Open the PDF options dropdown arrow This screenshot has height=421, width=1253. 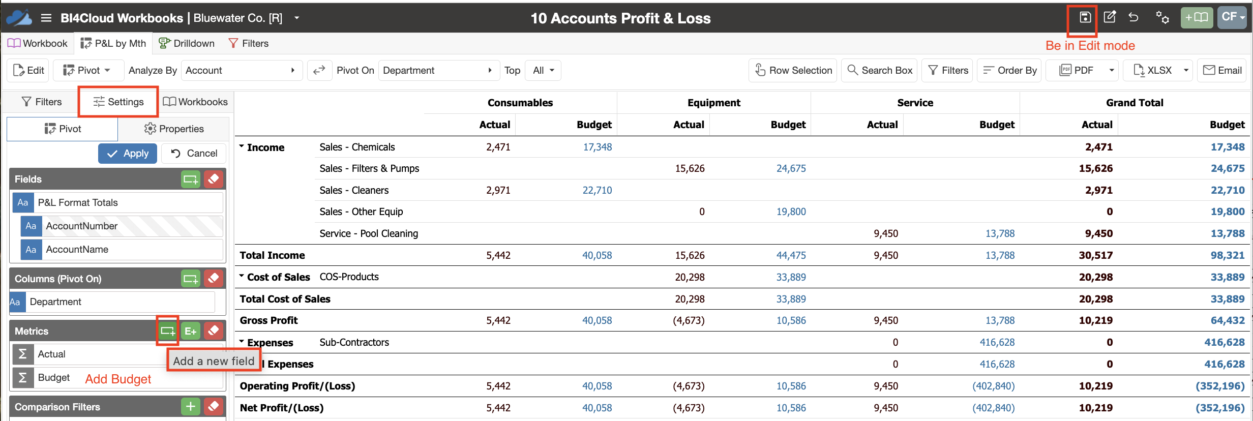coord(1112,70)
